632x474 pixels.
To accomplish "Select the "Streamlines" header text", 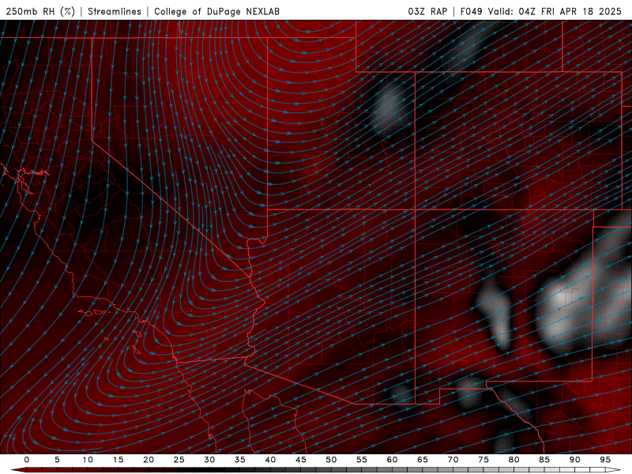I will pos(115,11).
